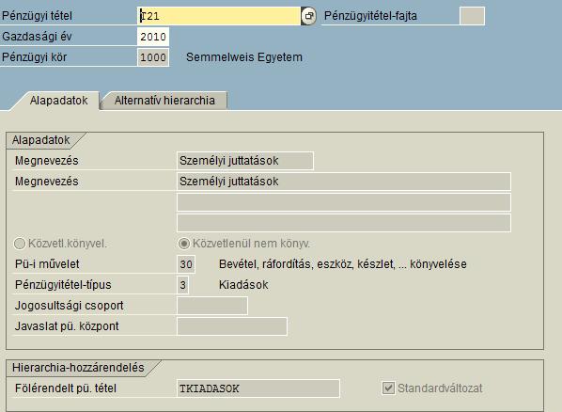This screenshot has width=562, height=412.
Task: Click the Pénzügyi tétel input field
Action: pos(219,16)
